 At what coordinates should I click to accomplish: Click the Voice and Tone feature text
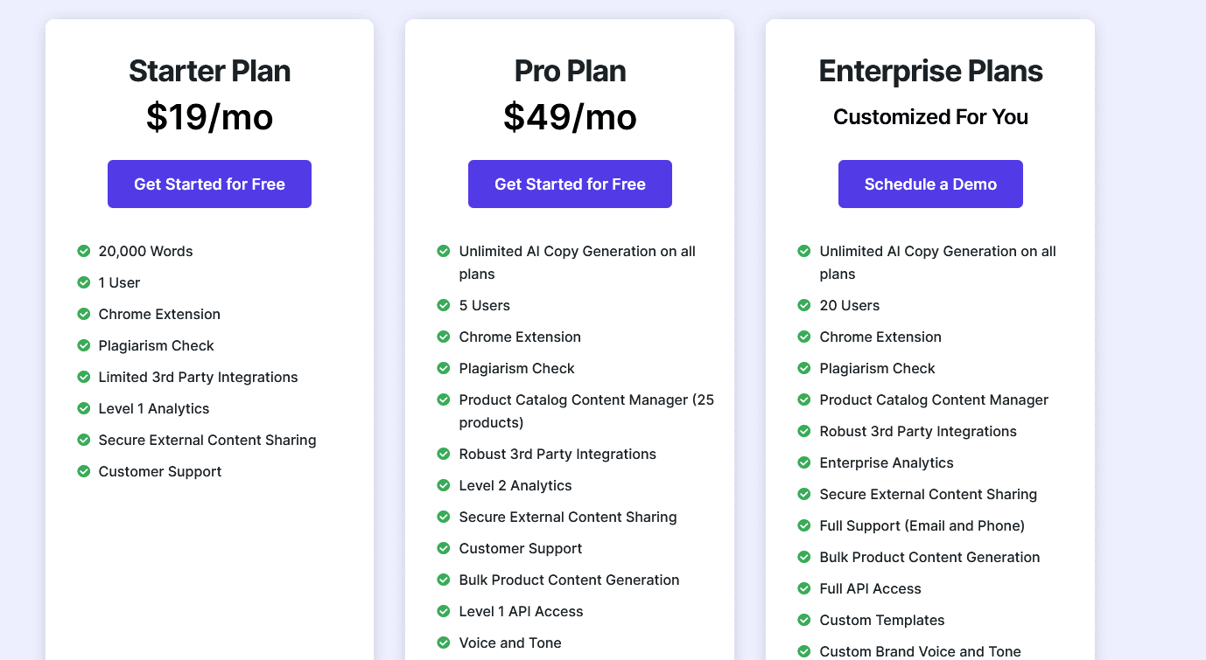510,643
